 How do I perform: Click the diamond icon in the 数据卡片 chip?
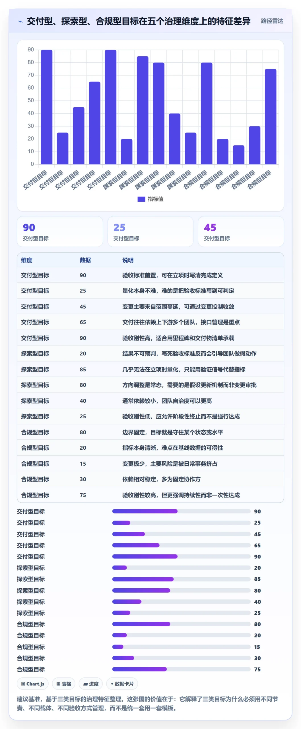pyautogui.click(x=112, y=684)
